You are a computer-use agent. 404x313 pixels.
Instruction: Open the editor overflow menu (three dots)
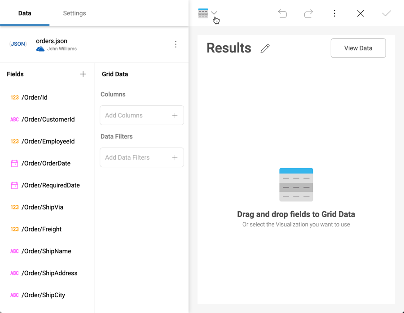(x=334, y=13)
